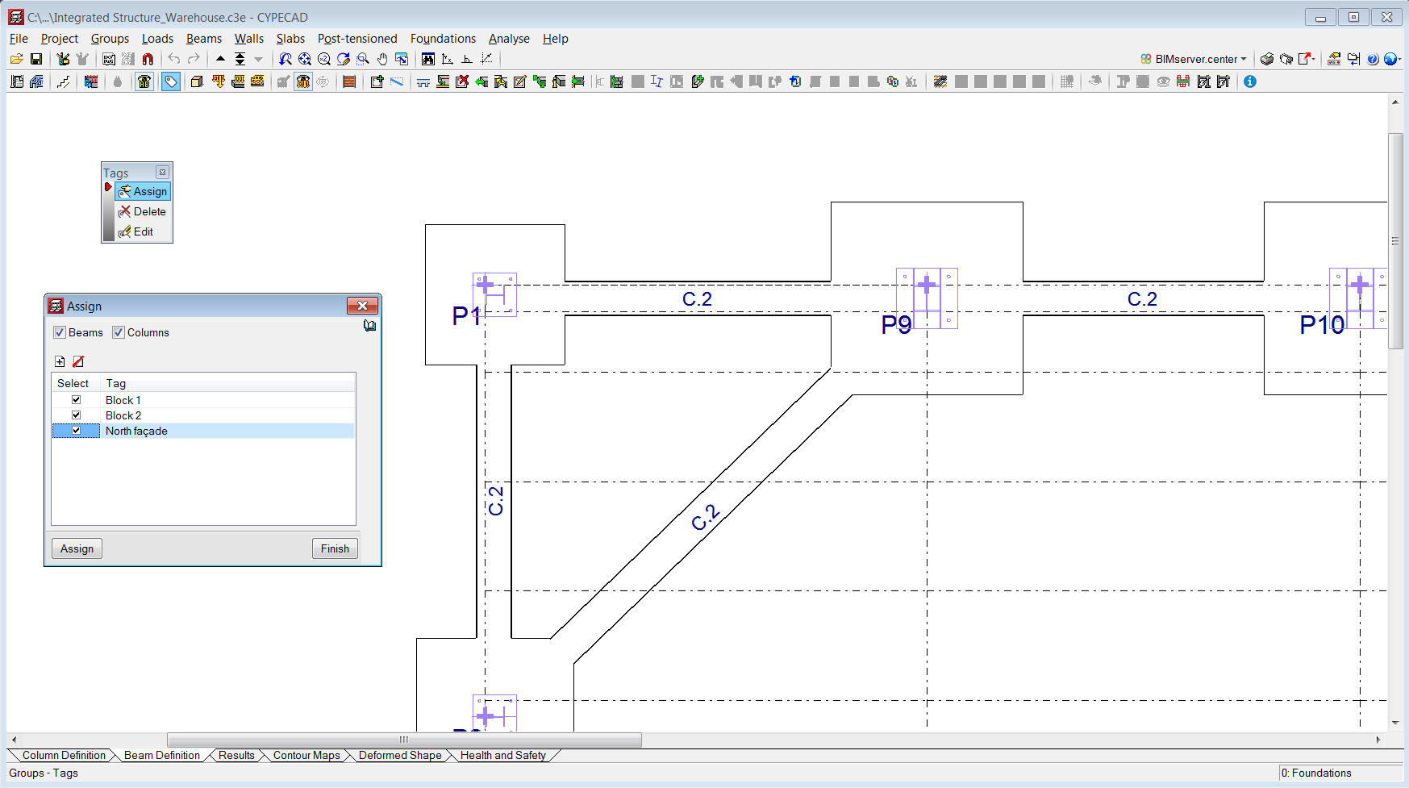Click the blue info icon in the status bar
Viewport: 1409px width, 788px height.
tap(1249, 81)
